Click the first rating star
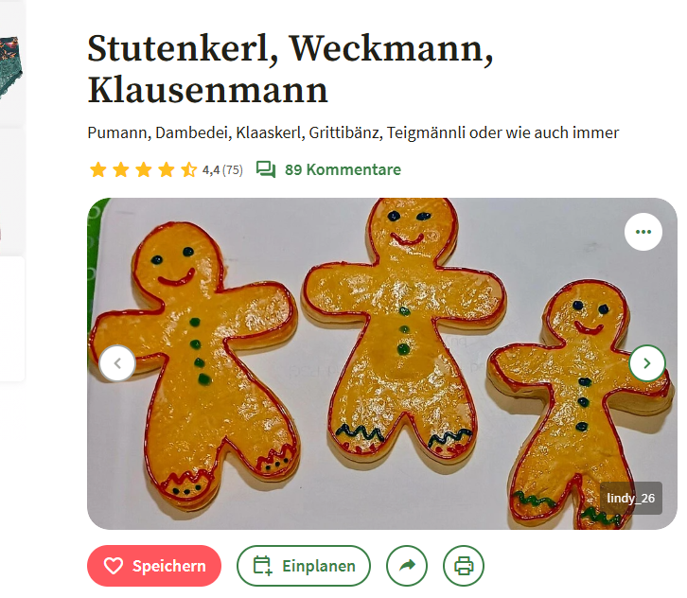 [x=98, y=169]
